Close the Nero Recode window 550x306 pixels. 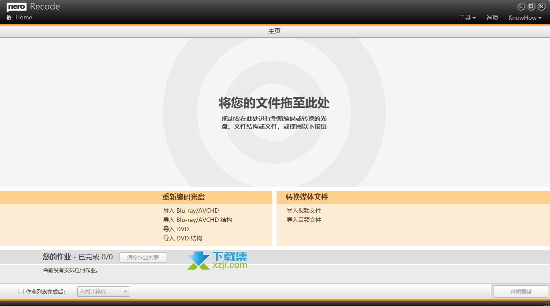tap(542, 7)
